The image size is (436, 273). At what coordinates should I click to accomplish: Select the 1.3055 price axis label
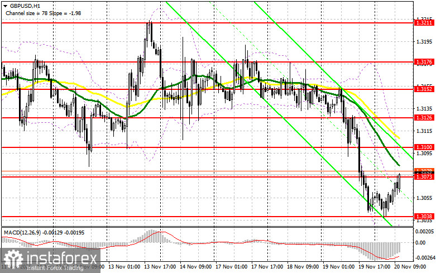click(424, 198)
